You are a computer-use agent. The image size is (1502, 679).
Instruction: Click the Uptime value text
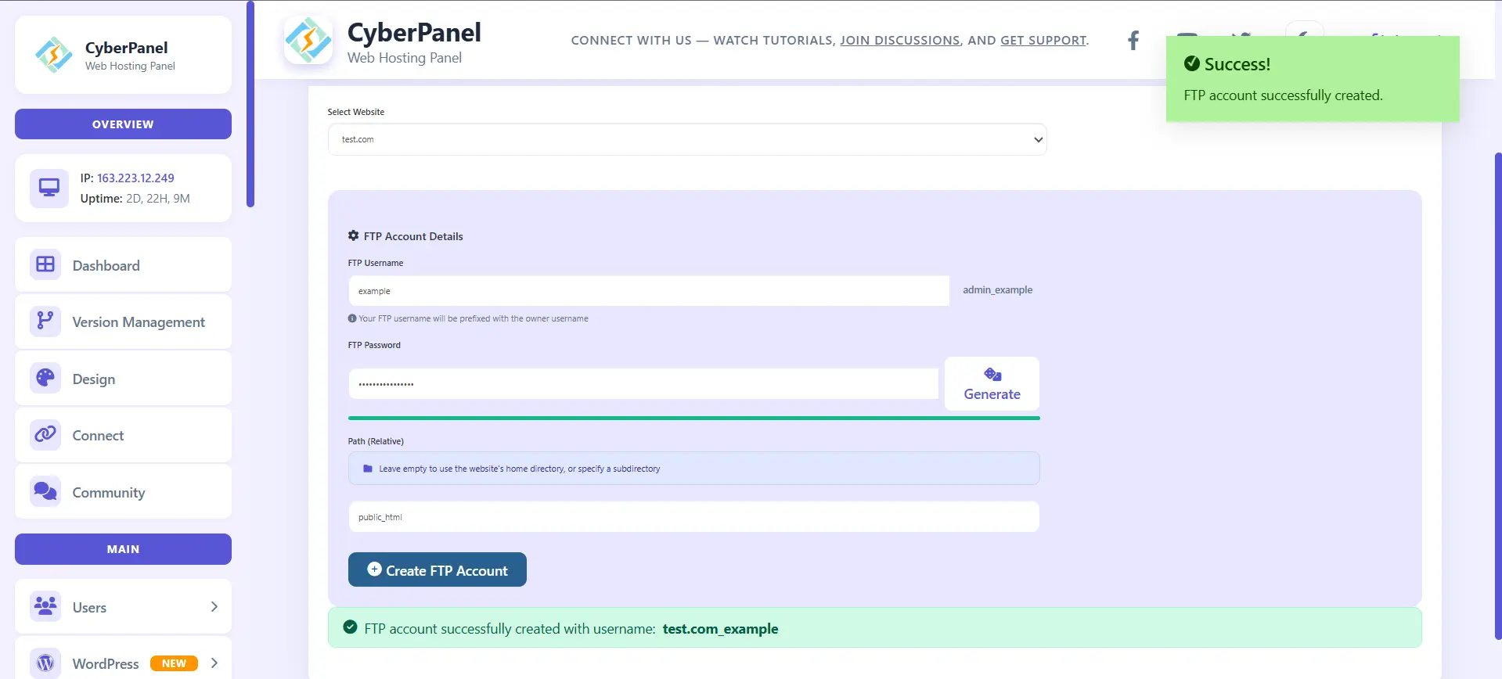158,199
